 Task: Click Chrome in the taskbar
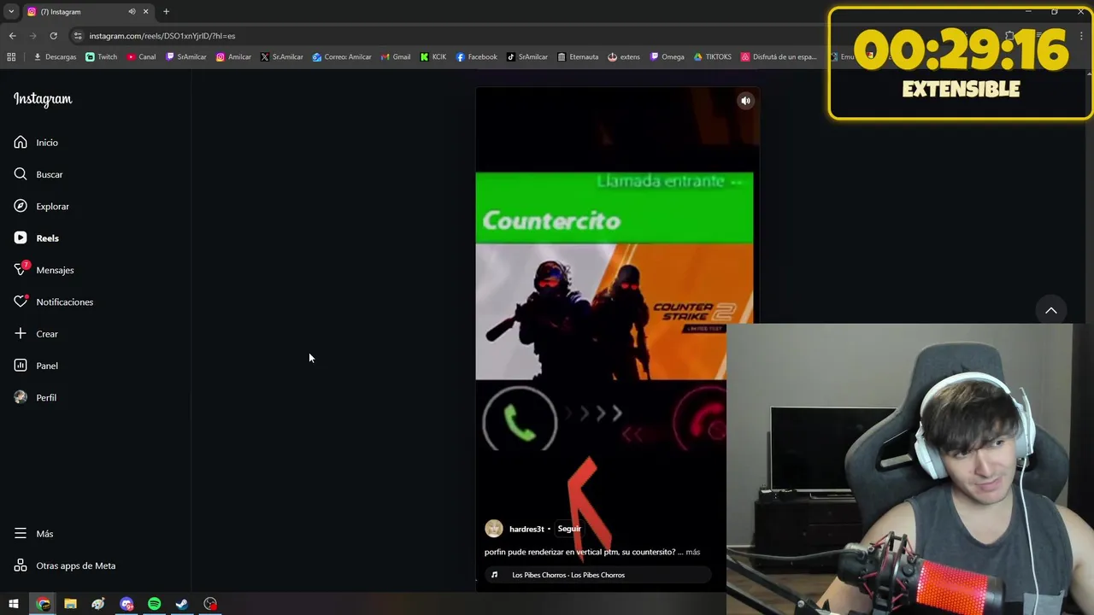[43, 604]
